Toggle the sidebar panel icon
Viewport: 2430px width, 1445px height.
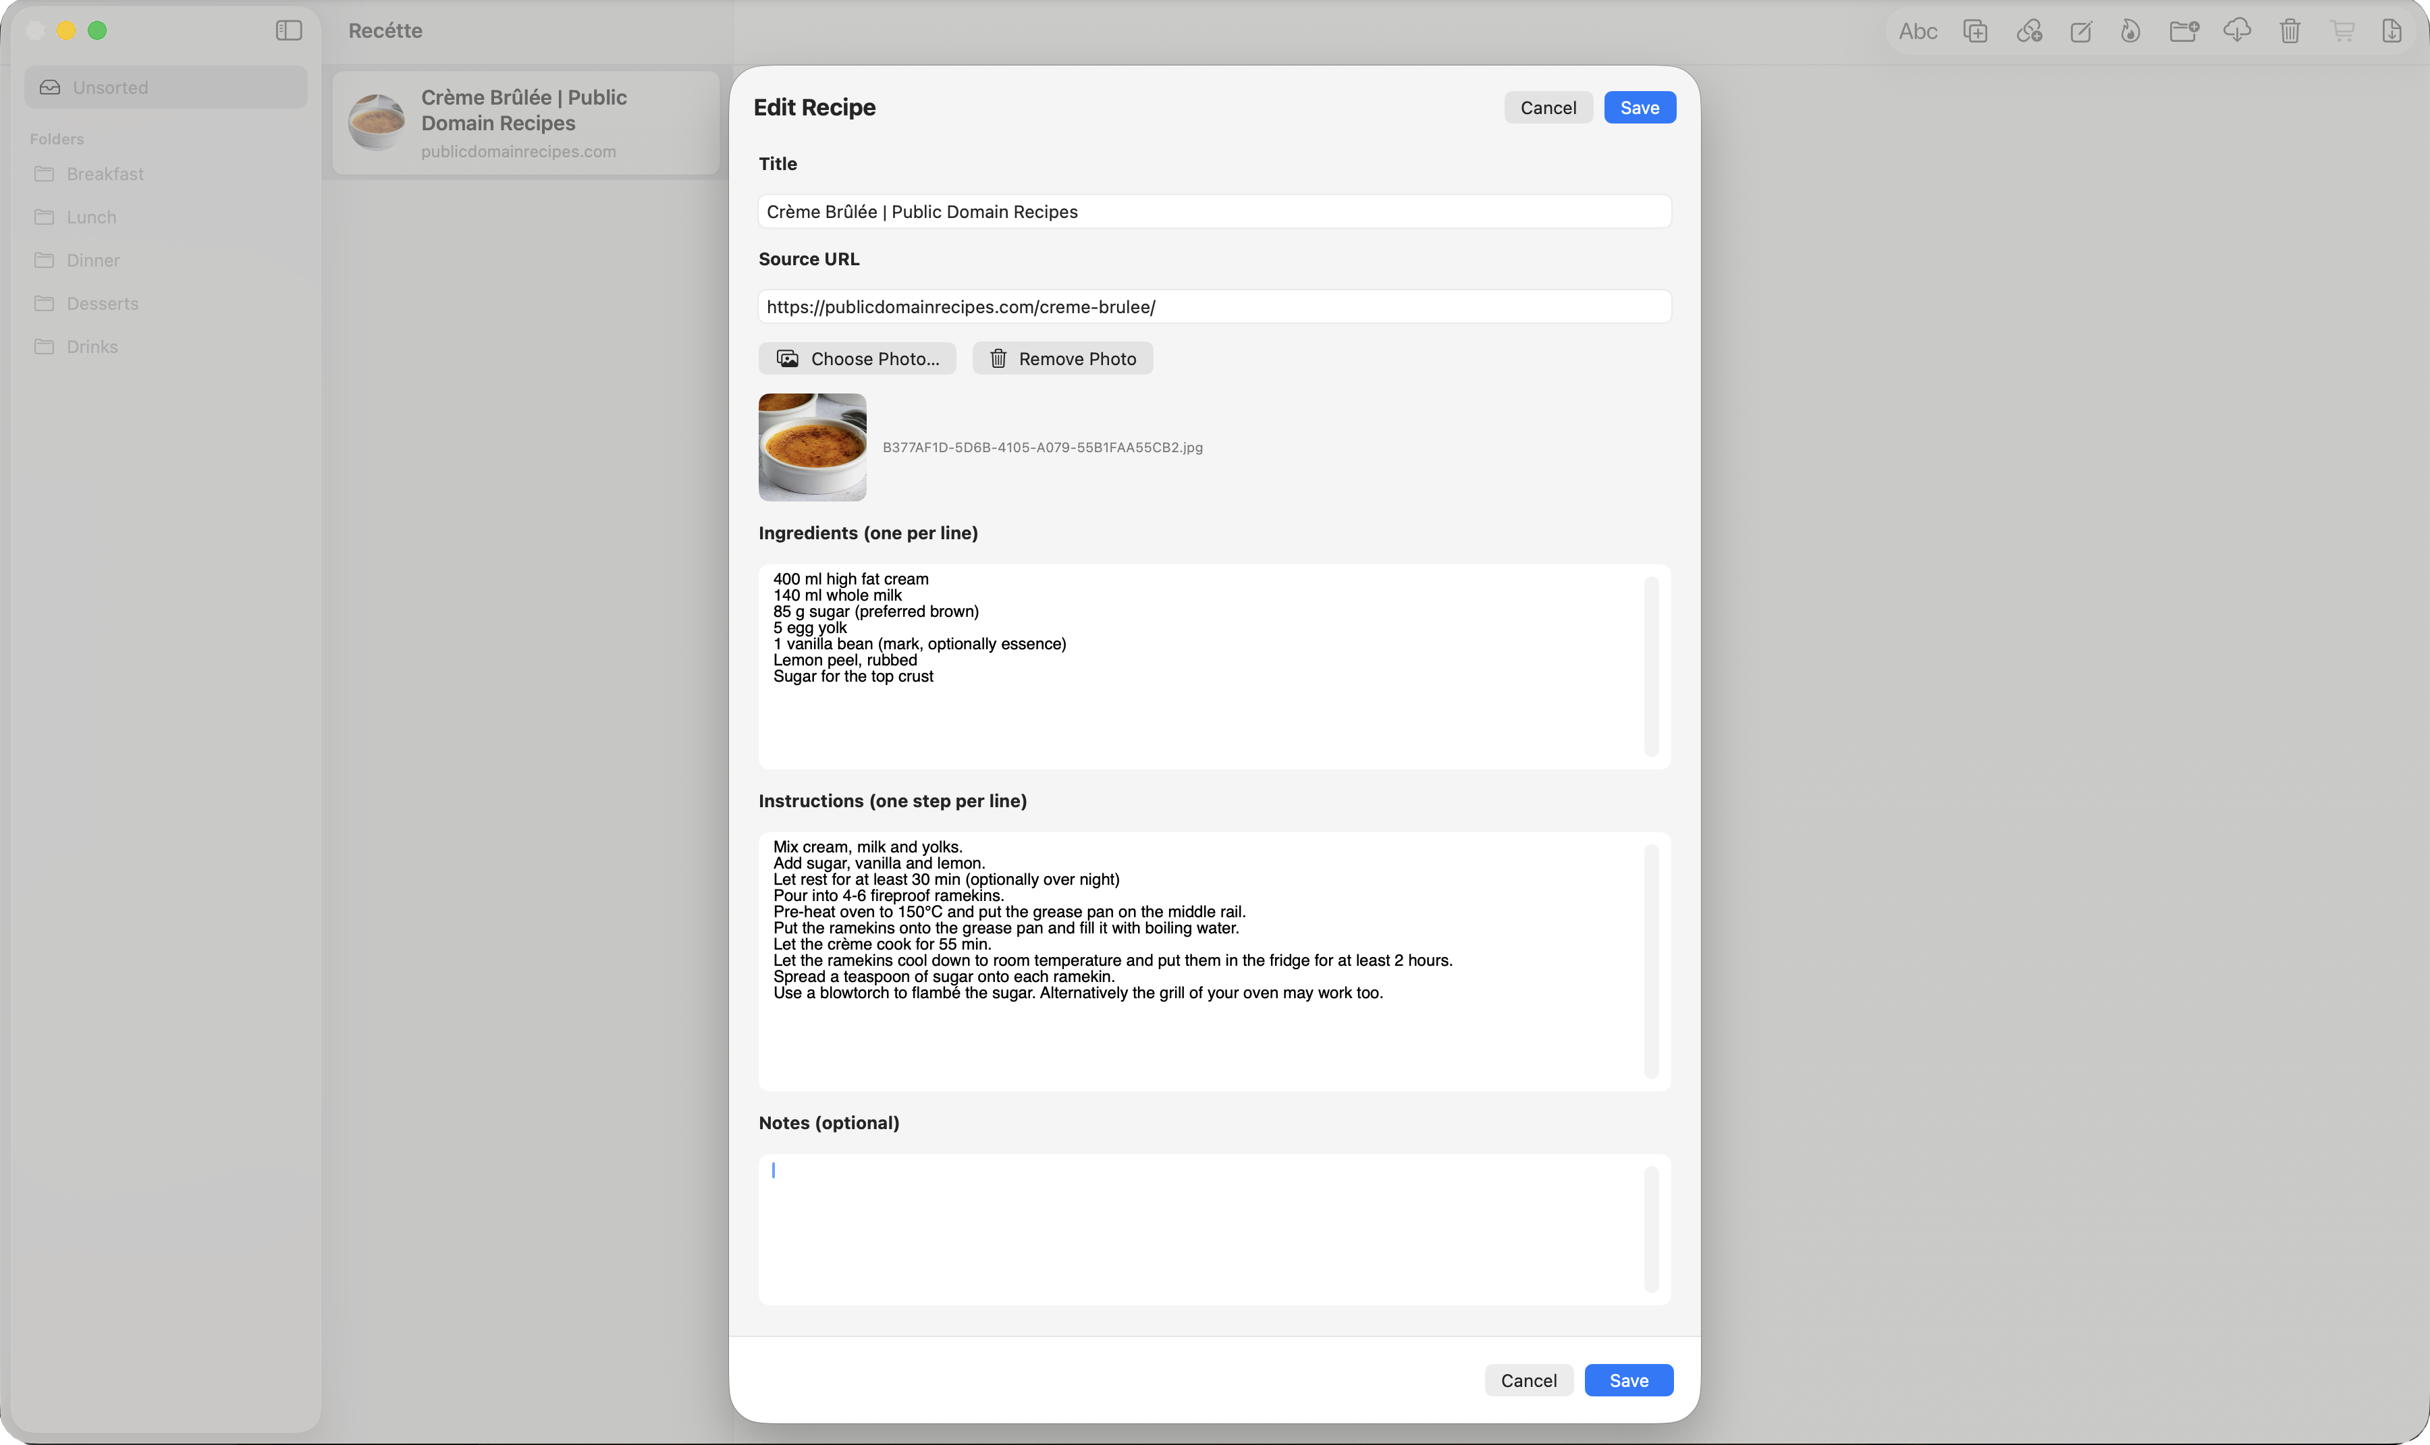[x=288, y=31]
